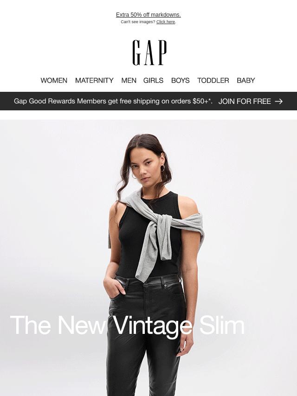Viewport: 297px width, 396px height.
Task: Visit the TODDLER section
Action: 213,80
